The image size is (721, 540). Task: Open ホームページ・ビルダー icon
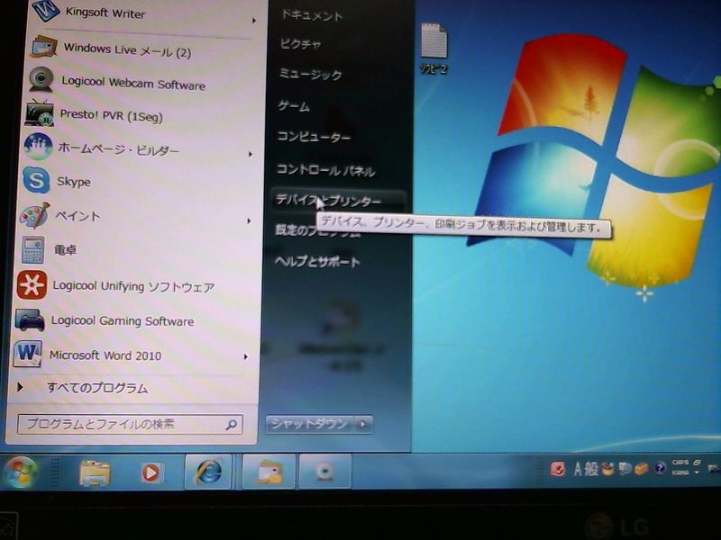(38, 146)
